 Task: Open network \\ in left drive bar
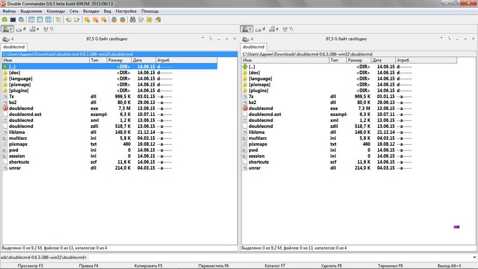(48, 29)
